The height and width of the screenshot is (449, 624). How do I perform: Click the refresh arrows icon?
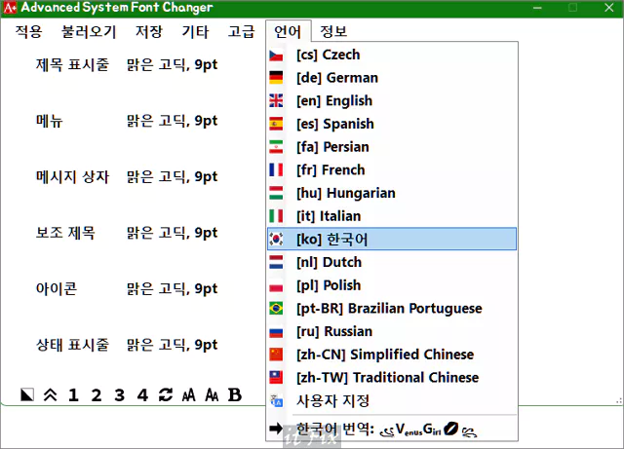pos(166,394)
